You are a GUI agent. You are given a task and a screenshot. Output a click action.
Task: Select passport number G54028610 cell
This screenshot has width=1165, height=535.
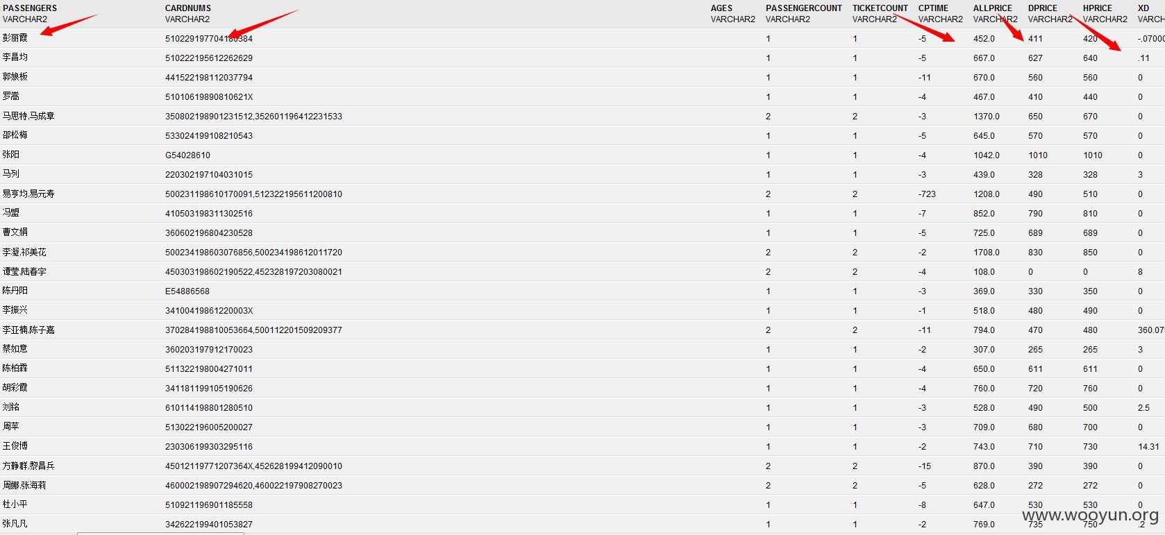point(187,155)
